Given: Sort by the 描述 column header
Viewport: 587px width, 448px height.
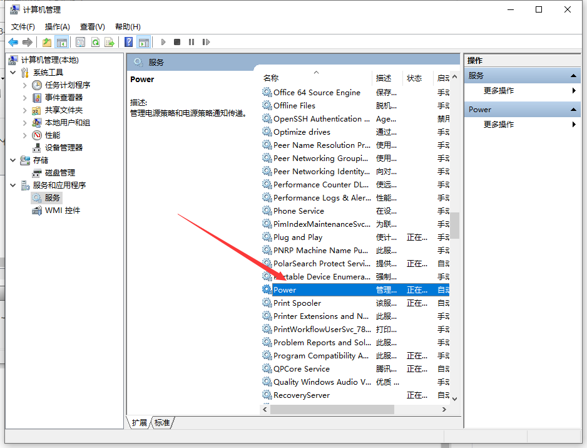Looking at the screenshot, I should point(387,78).
